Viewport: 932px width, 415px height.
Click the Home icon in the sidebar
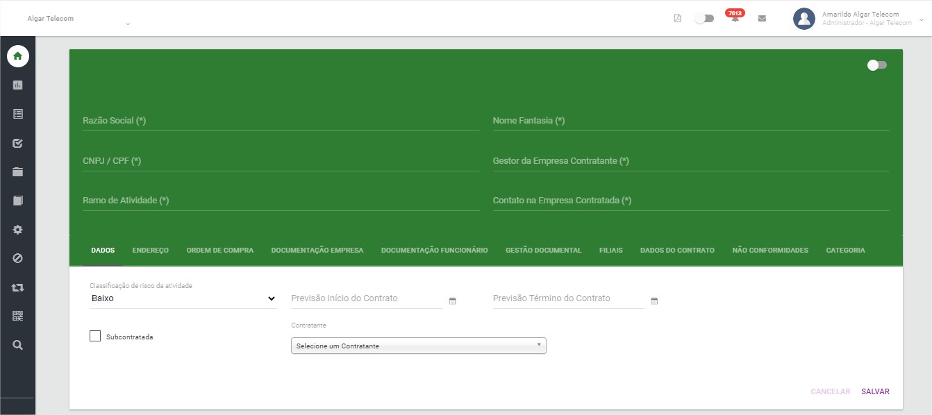(x=17, y=56)
